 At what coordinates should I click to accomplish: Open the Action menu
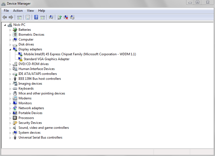pyautogui.click(x=18, y=11)
